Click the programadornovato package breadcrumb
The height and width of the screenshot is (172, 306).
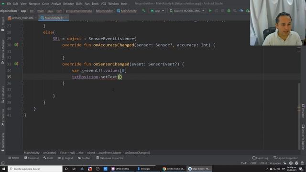(x=79, y=11)
